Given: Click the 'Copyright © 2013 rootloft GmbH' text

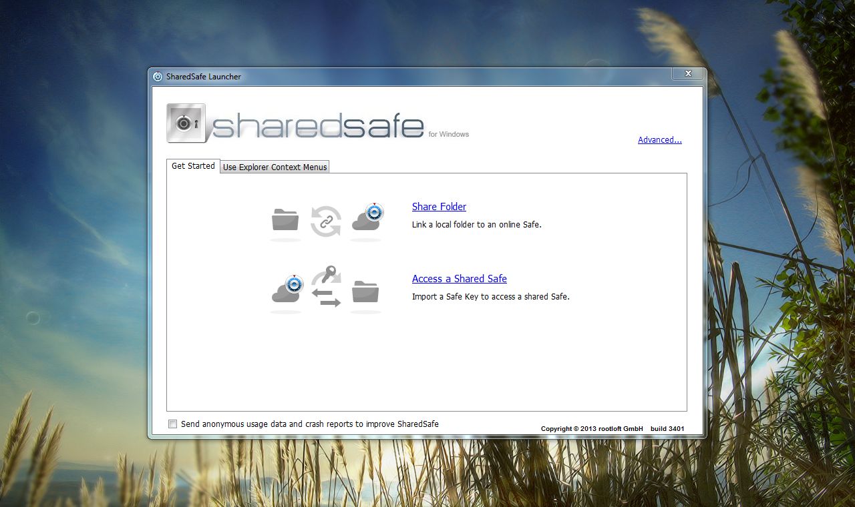Looking at the screenshot, I should pyautogui.click(x=592, y=429).
